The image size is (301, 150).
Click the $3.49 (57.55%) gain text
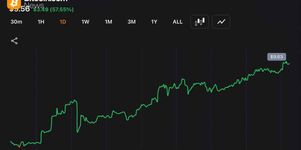53,10
